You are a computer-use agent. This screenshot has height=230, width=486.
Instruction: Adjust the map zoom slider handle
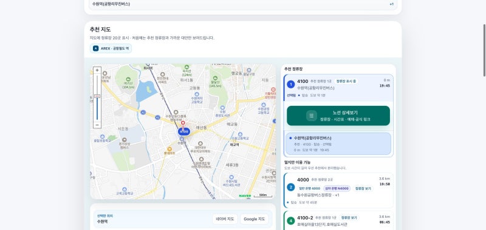tap(97, 96)
